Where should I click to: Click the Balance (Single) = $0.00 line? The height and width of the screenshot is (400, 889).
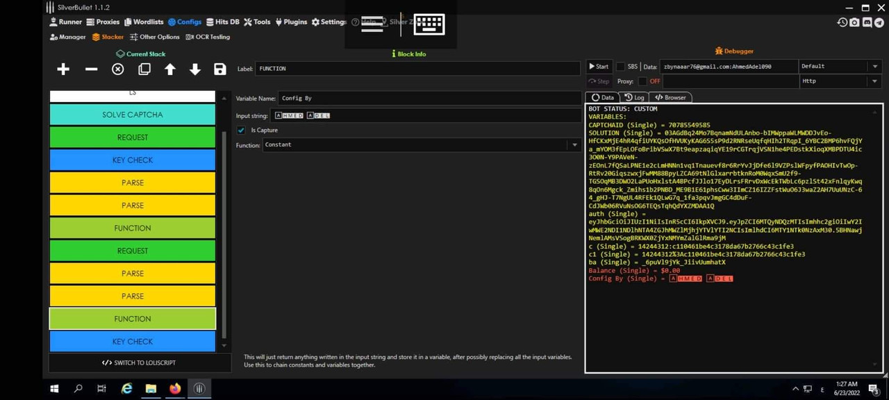tap(634, 271)
